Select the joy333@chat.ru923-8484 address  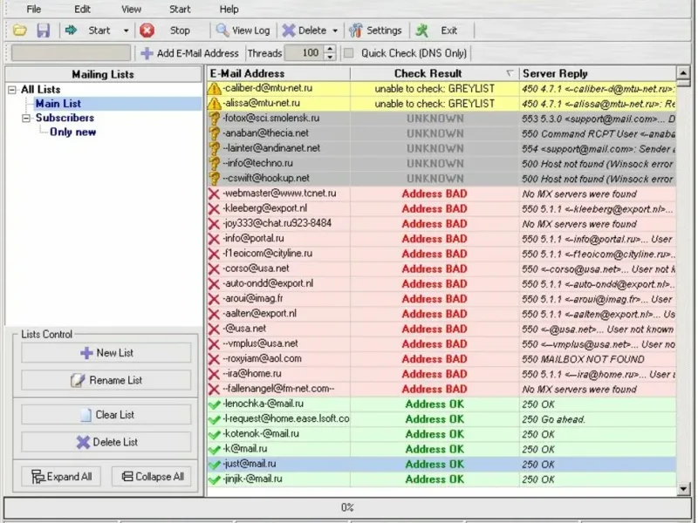pos(277,223)
